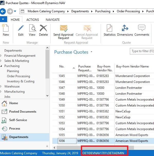
Task: Open navigation pane customize chevron
Action: point(47,146)
